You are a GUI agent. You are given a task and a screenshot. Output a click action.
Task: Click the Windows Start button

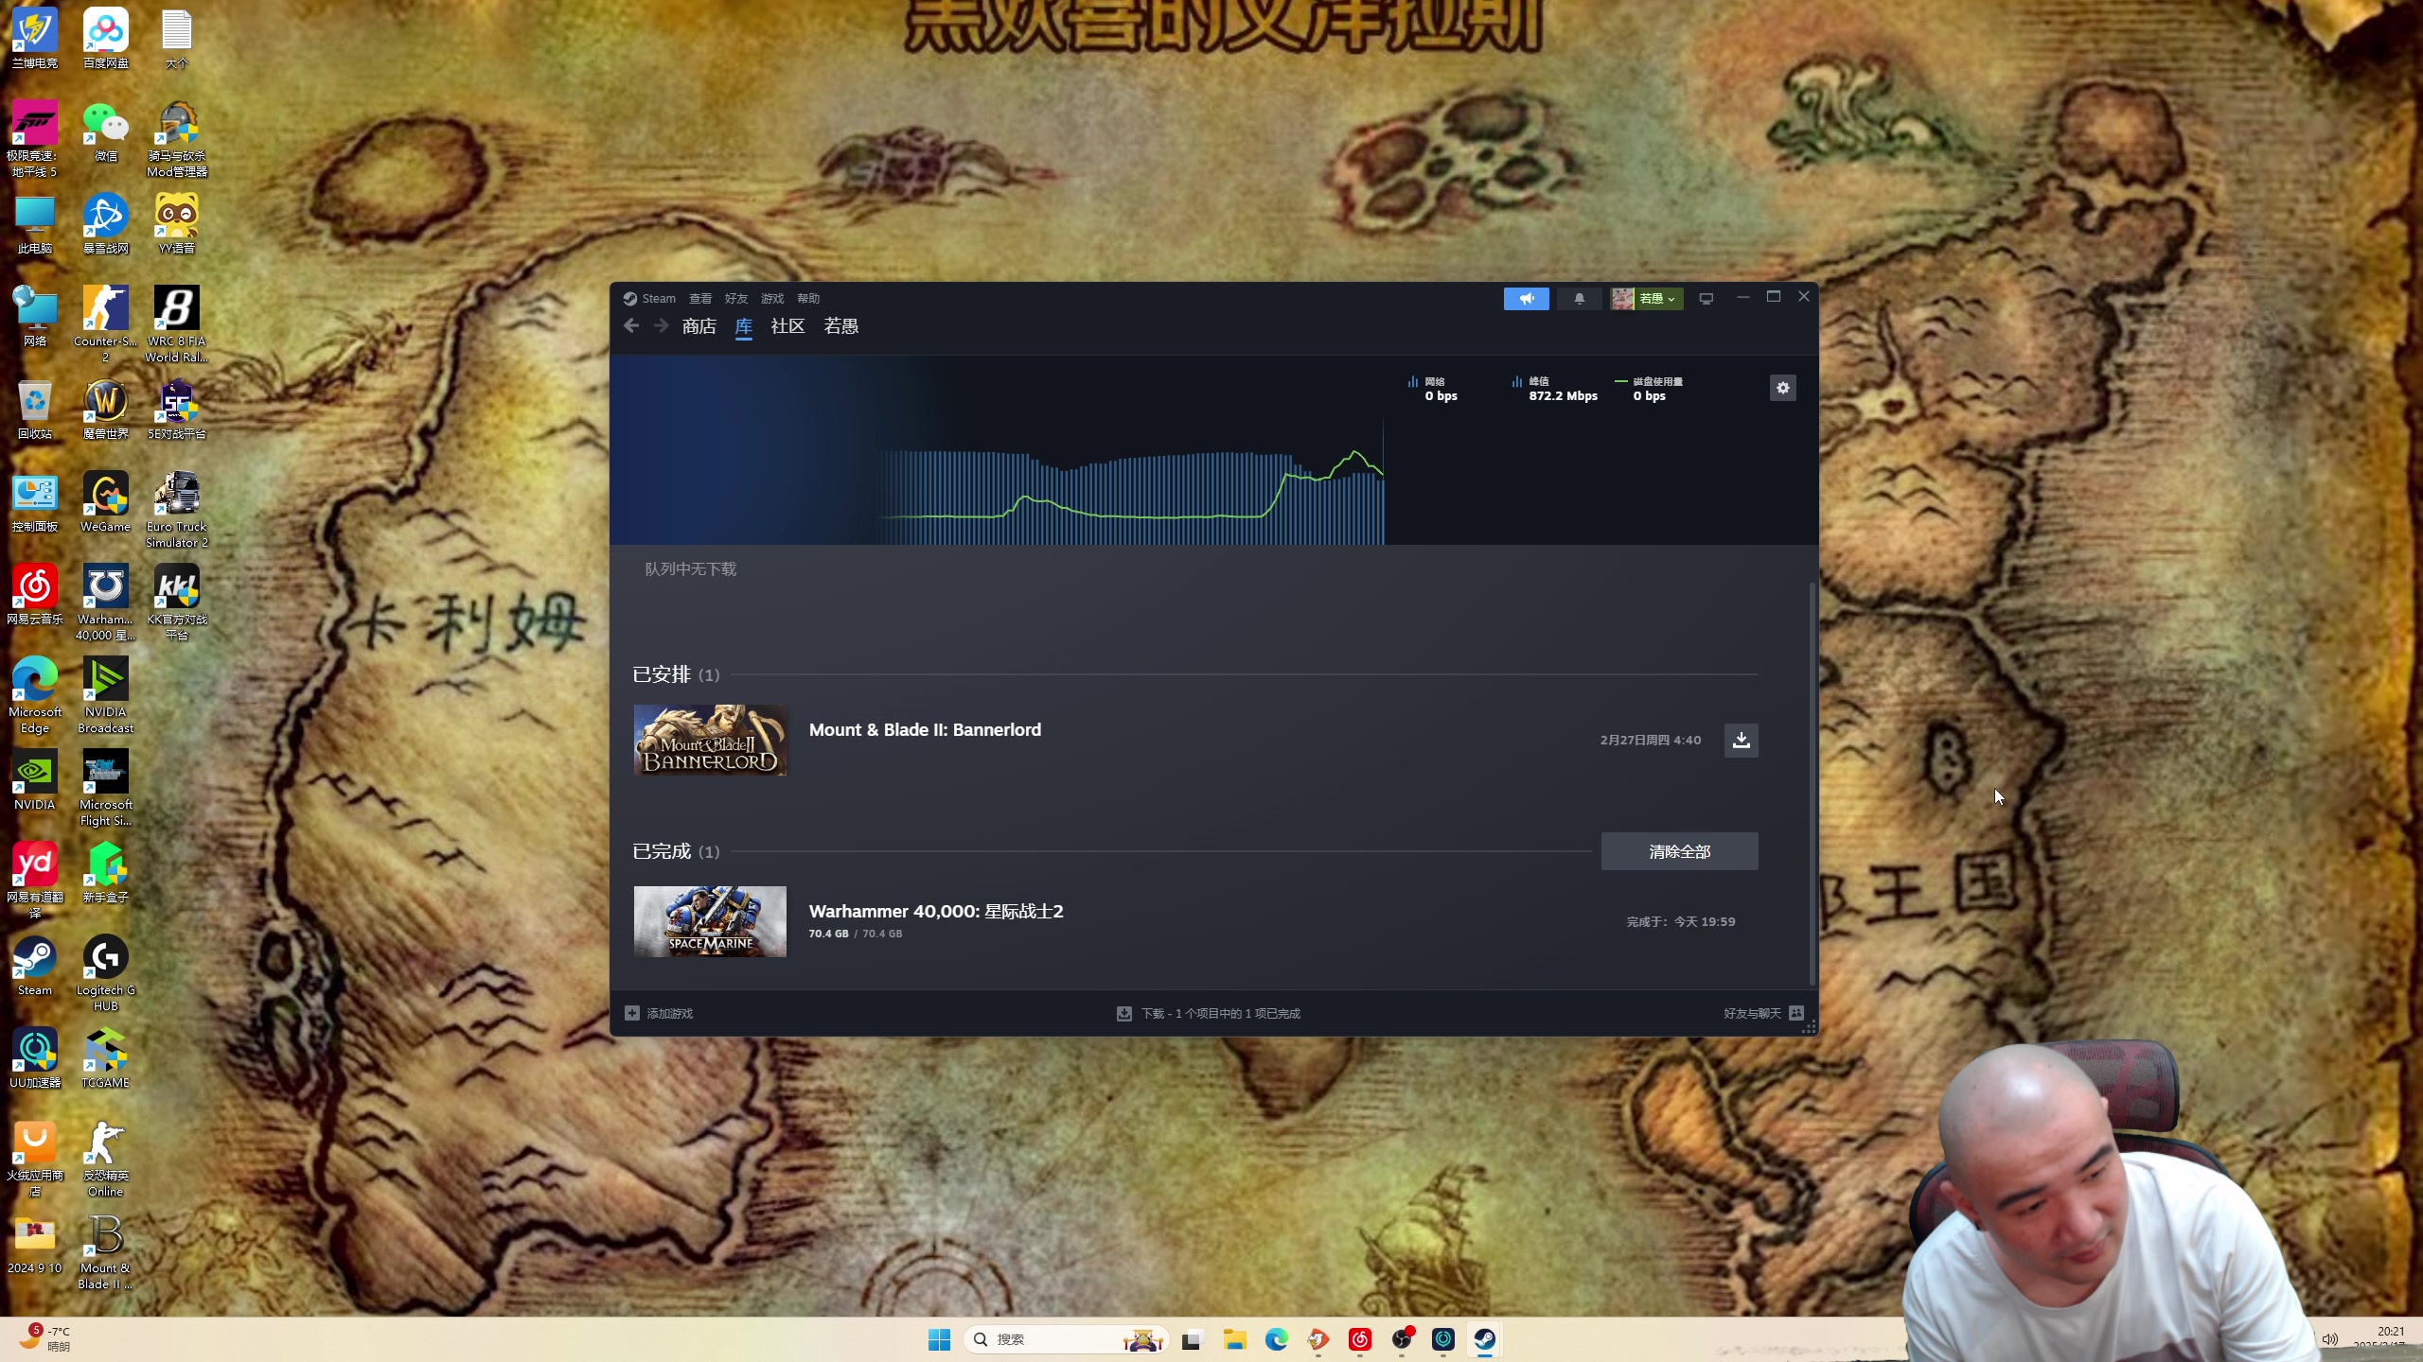click(939, 1339)
